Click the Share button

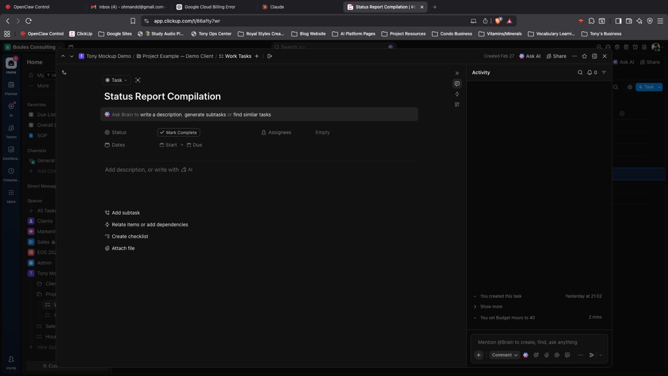click(556, 56)
